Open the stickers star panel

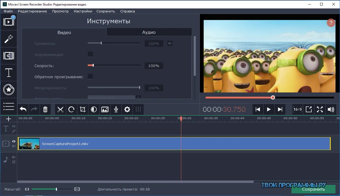[x=9, y=90]
